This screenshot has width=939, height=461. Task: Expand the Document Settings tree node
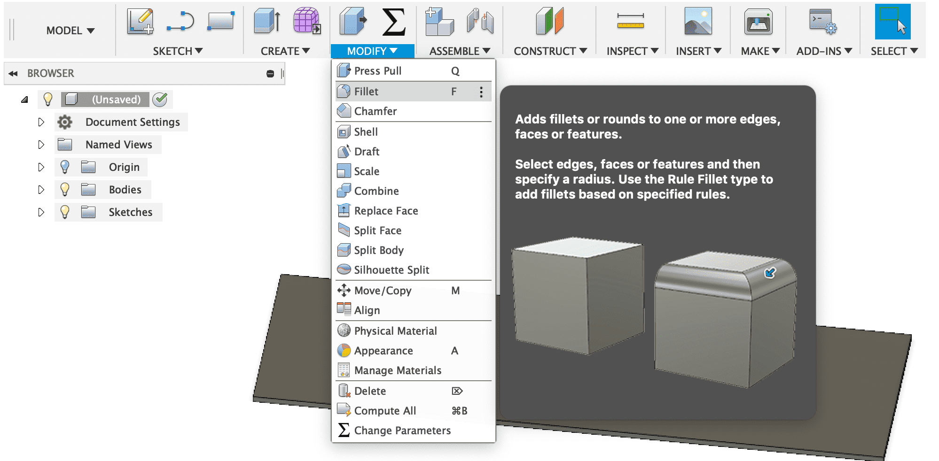pos(41,122)
